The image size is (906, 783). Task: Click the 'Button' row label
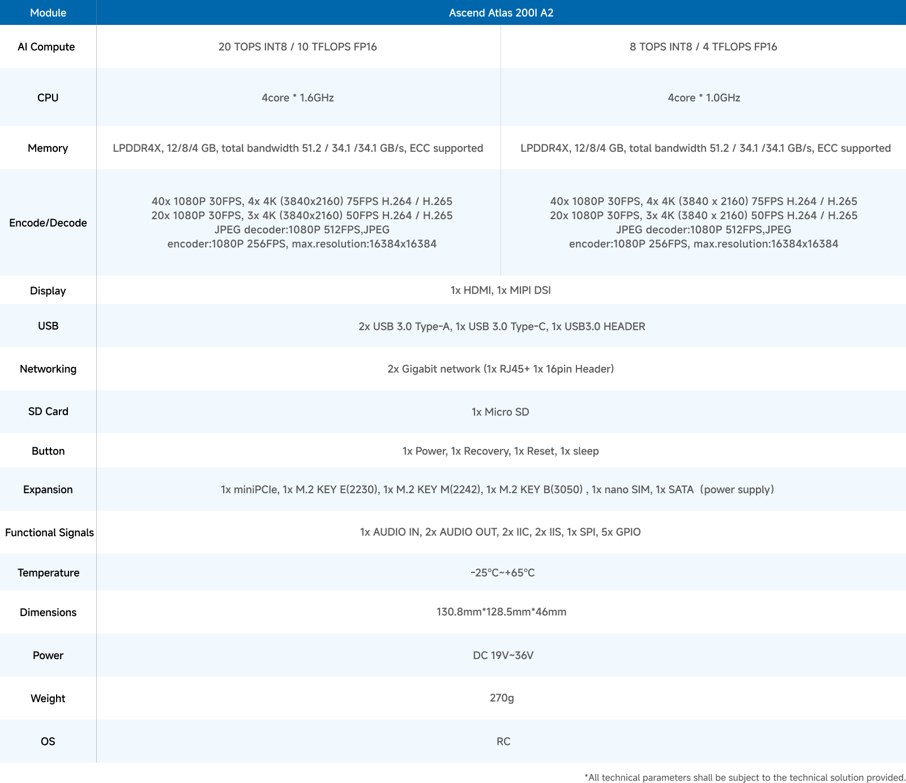(48, 451)
